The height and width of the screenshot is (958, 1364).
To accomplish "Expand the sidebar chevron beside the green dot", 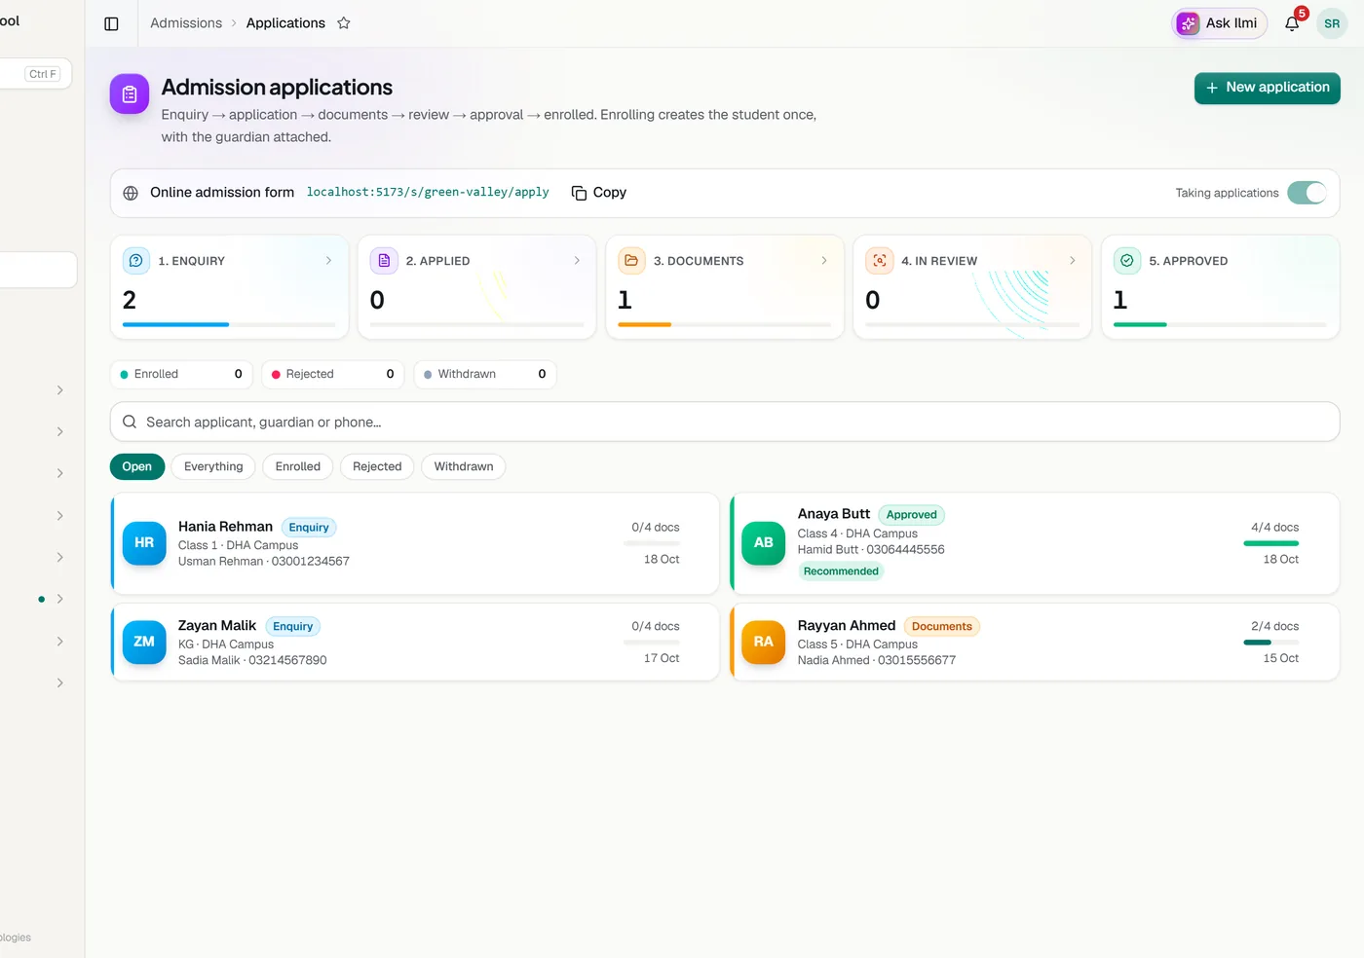I will 60,599.
